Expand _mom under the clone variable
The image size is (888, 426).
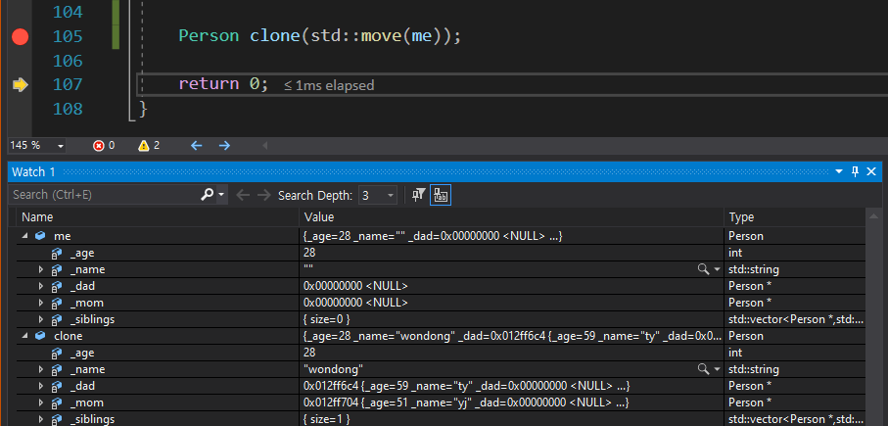(x=41, y=402)
